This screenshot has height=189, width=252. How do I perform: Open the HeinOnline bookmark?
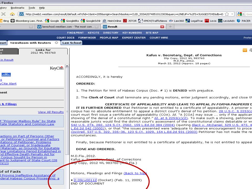tap(112, 21)
